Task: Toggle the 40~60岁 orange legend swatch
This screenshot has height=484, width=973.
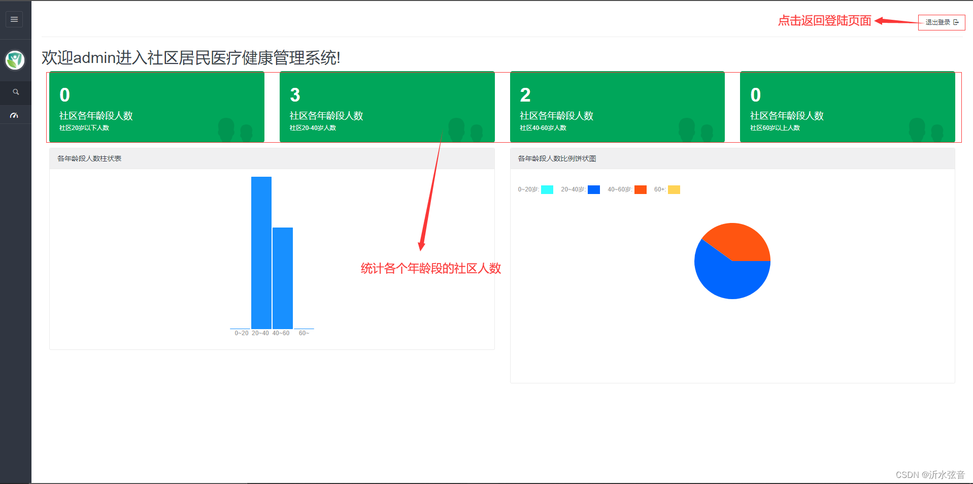Action: (641, 189)
